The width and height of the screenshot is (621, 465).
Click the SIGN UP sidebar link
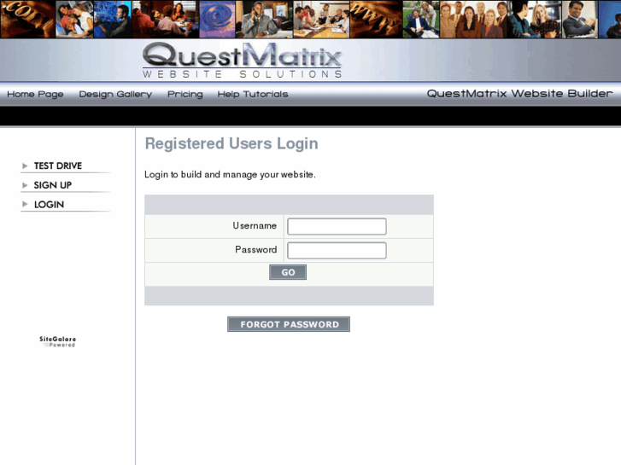coord(53,185)
